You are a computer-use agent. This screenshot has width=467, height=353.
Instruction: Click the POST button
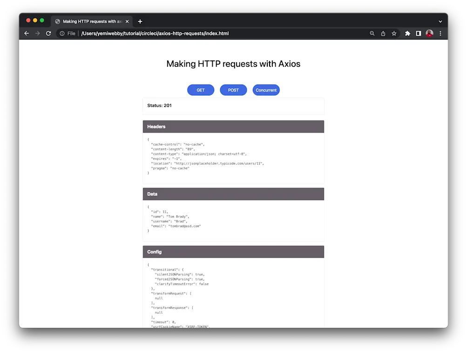click(233, 90)
